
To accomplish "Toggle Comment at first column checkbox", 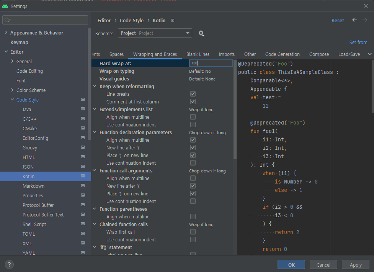I will click(x=193, y=102).
